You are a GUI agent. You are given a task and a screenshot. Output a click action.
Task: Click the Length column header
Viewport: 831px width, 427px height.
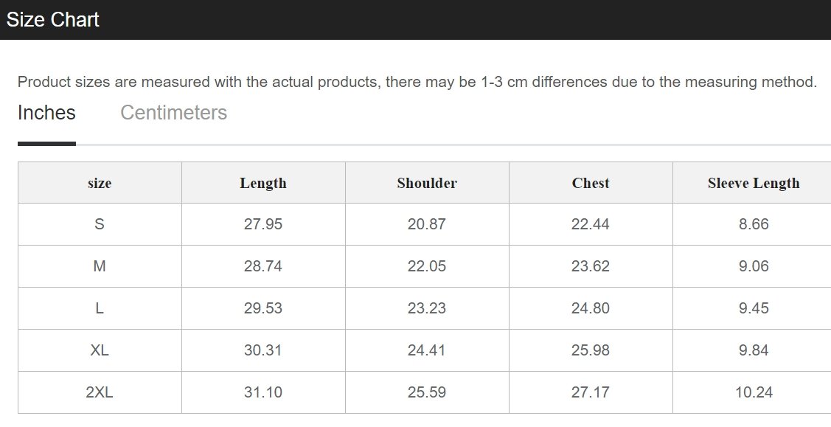tap(262, 184)
